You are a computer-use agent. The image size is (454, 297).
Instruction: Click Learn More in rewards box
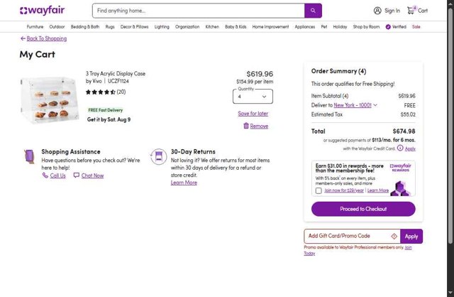378,190
